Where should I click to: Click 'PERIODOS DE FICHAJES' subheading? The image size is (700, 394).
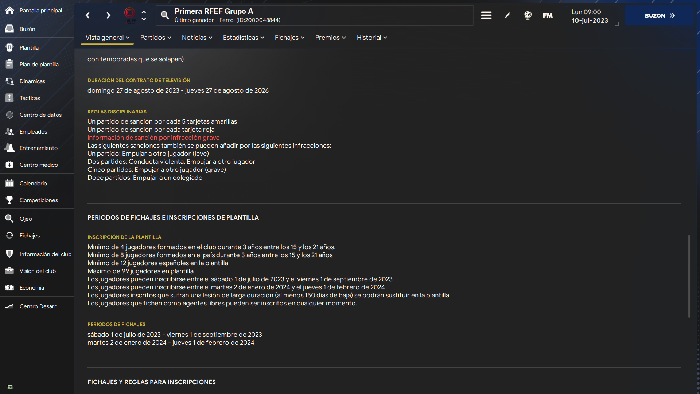[116, 324]
